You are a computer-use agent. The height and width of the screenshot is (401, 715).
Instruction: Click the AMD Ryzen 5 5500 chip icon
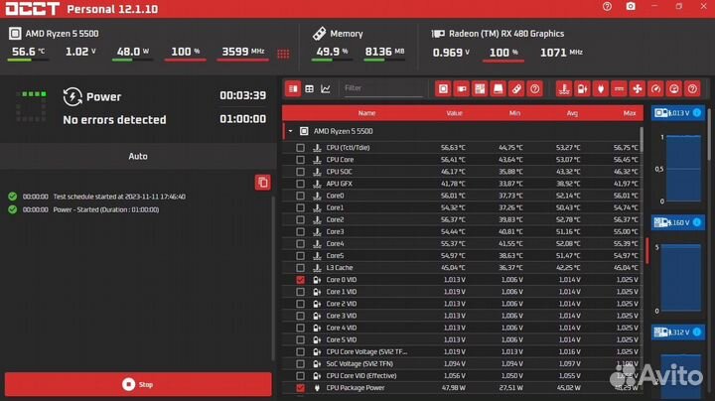15,34
